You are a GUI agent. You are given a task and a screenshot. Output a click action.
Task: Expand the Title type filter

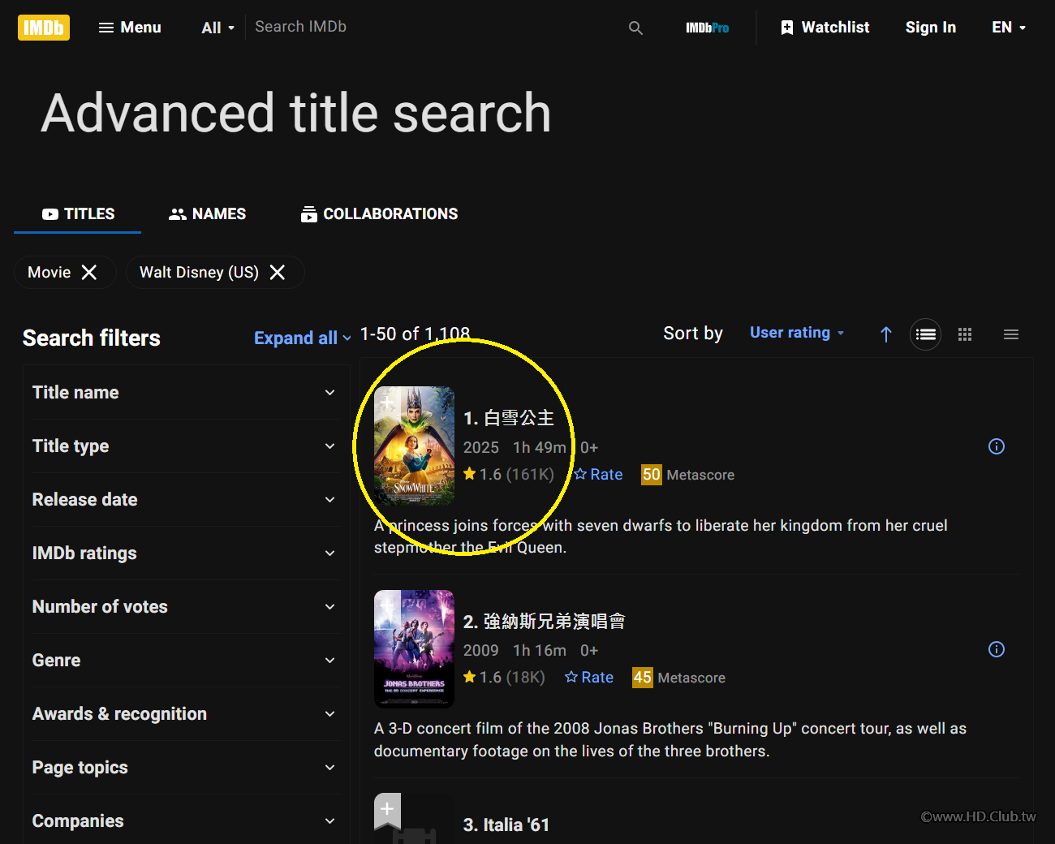tap(185, 446)
